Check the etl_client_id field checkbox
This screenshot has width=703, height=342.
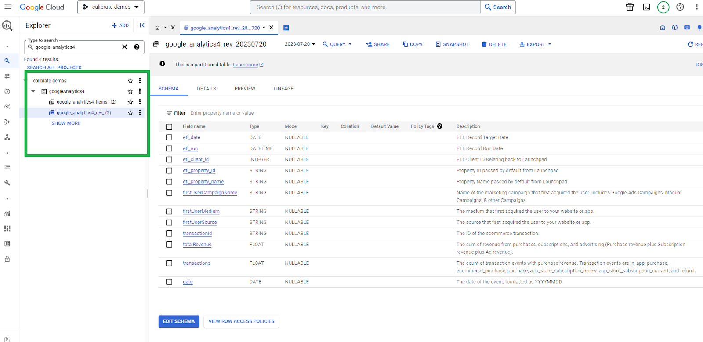169,160
